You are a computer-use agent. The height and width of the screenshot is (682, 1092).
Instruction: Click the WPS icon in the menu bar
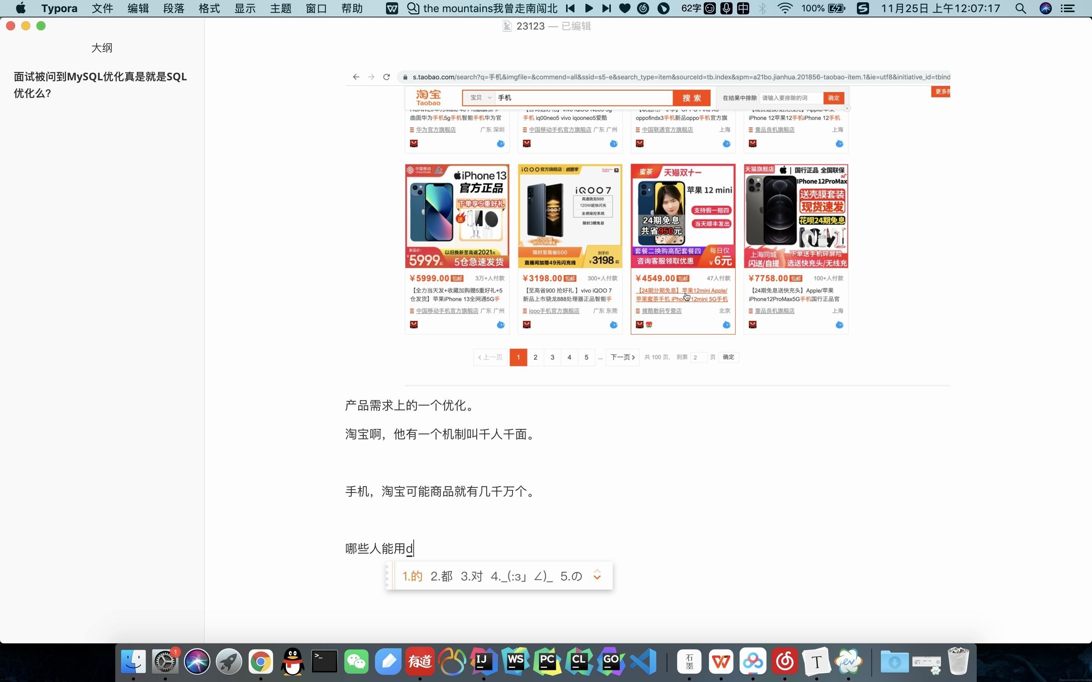tap(392, 8)
